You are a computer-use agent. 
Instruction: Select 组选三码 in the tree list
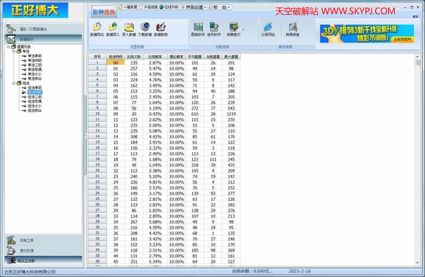pyautogui.click(x=34, y=97)
